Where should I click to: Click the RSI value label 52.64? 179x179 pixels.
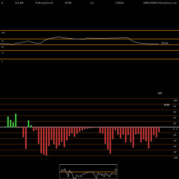(164, 43)
